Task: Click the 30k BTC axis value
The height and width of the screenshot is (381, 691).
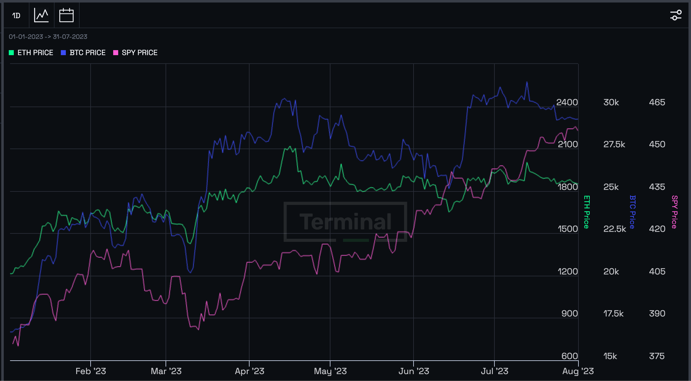Action: point(611,102)
